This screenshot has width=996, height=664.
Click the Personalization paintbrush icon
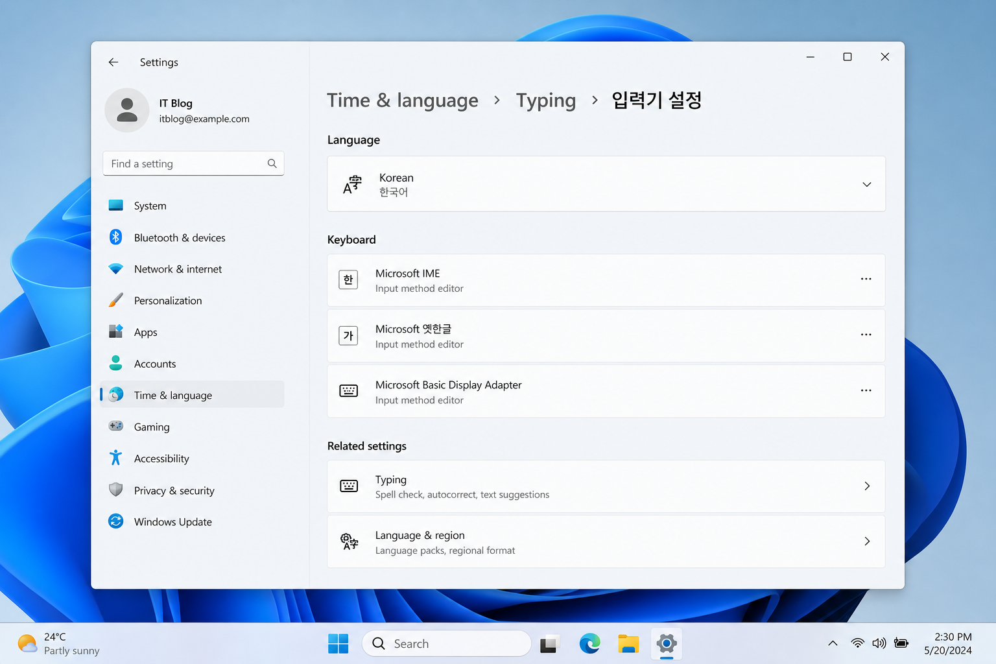(x=116, y=300)
